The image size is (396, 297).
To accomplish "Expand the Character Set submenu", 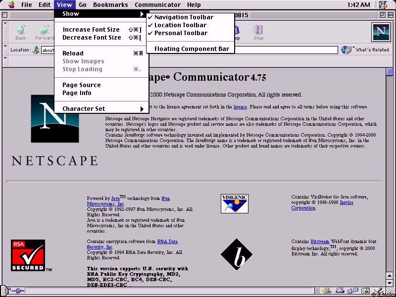I will click(x=101, y=108).
